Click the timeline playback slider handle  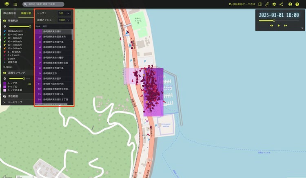coord(274,21)
